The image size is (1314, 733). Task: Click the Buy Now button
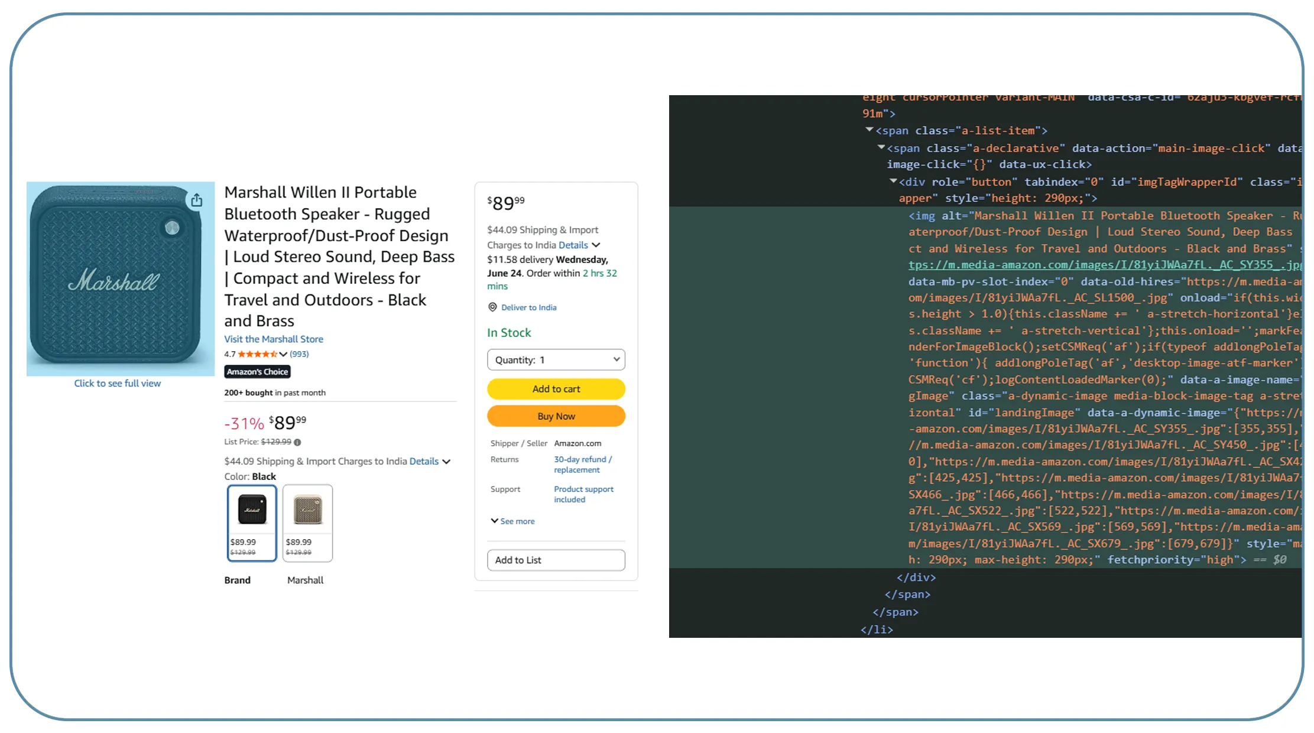click(556, 416)
